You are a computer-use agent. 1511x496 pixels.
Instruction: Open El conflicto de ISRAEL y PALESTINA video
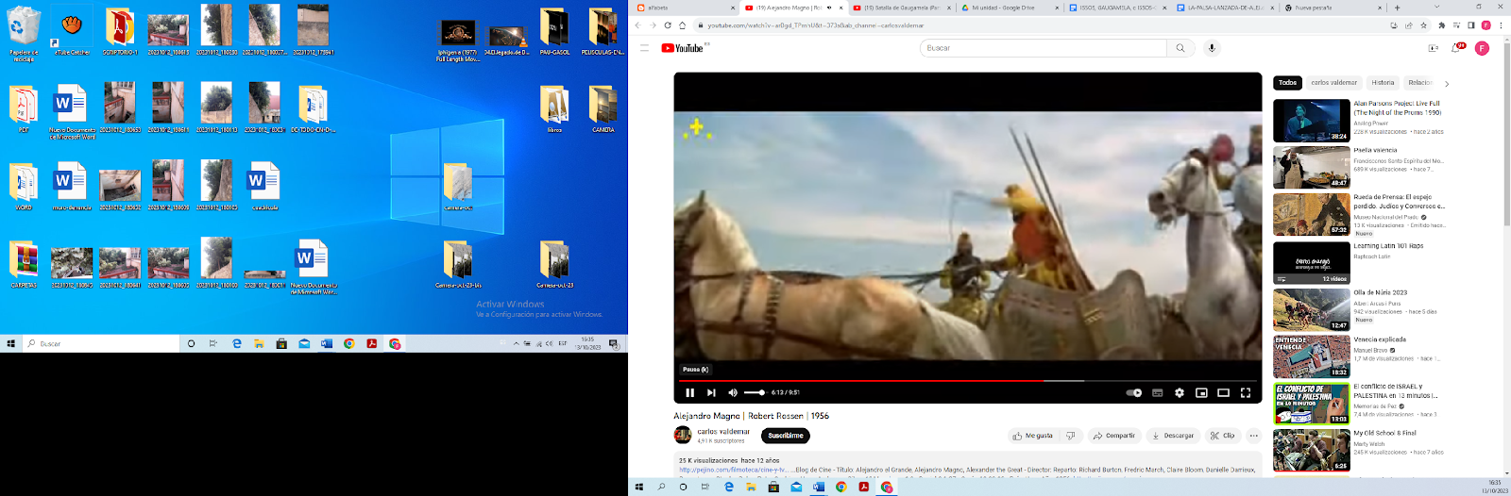(1311, 404)
